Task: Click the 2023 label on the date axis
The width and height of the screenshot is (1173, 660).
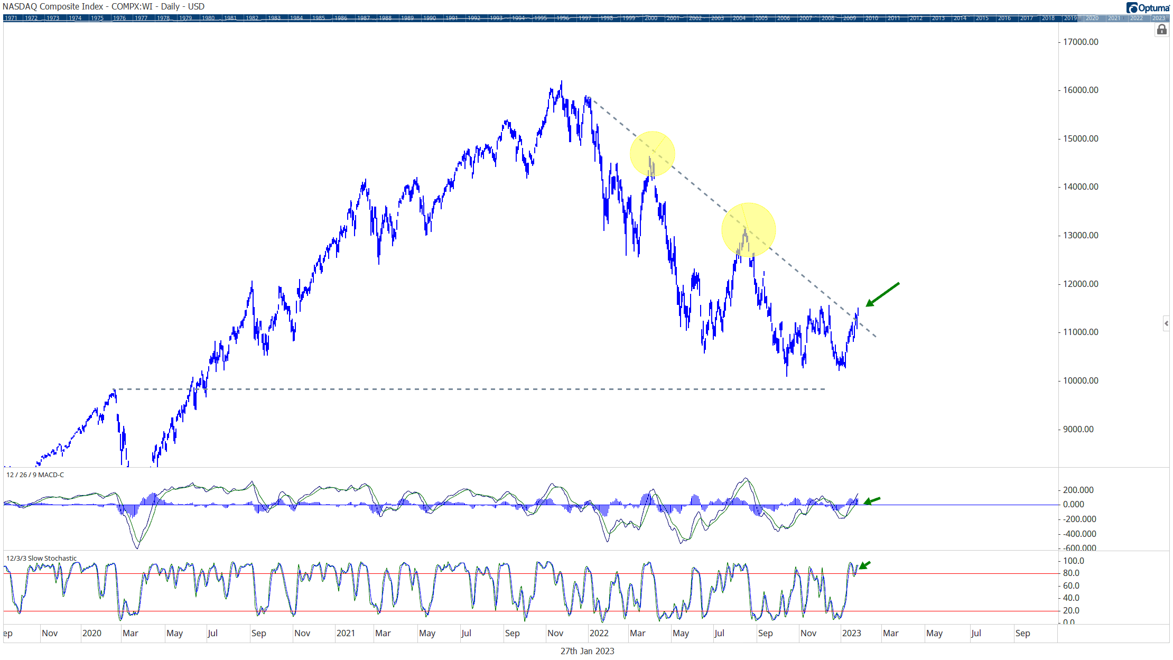Action: (x=852, y=633)
